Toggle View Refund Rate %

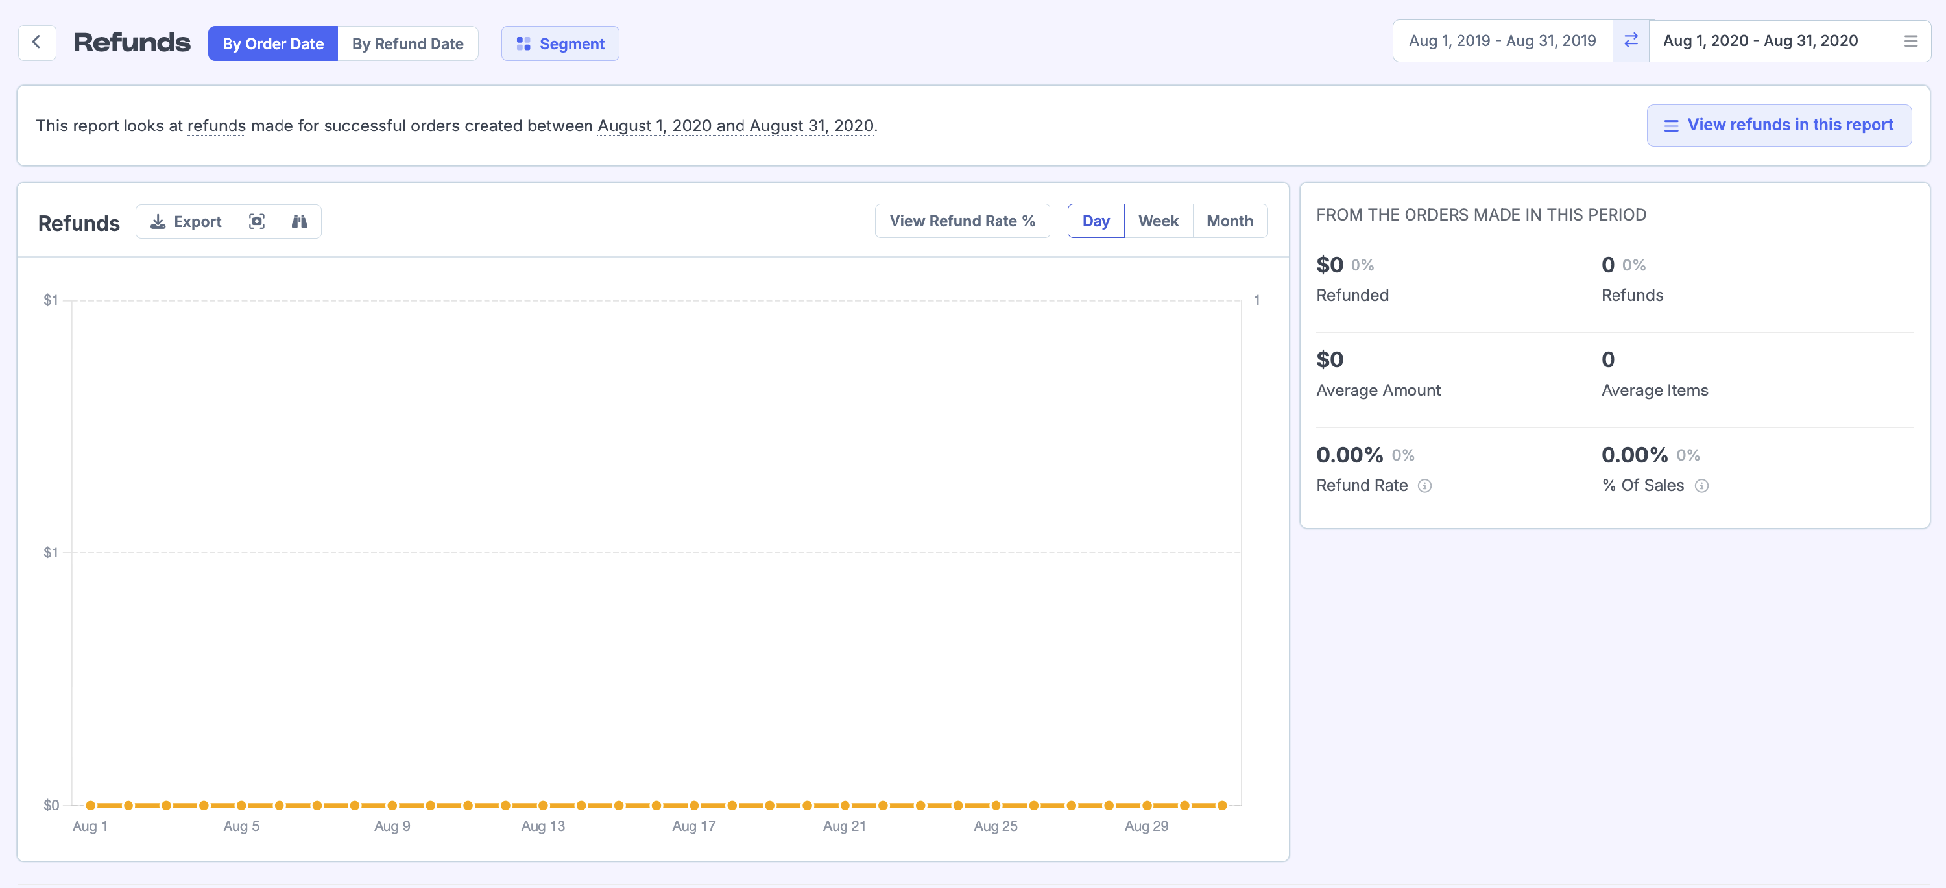click(x=962, y=221)
